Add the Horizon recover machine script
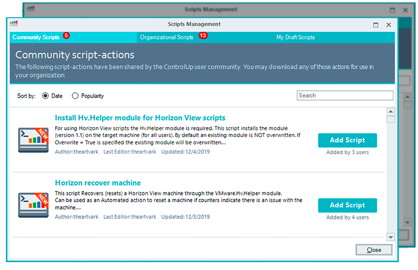418x270 pixels. click(347, 205)
